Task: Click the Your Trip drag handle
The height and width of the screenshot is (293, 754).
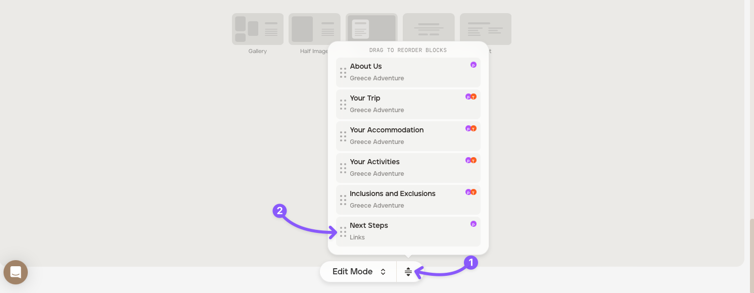Action: pos(343,105)
